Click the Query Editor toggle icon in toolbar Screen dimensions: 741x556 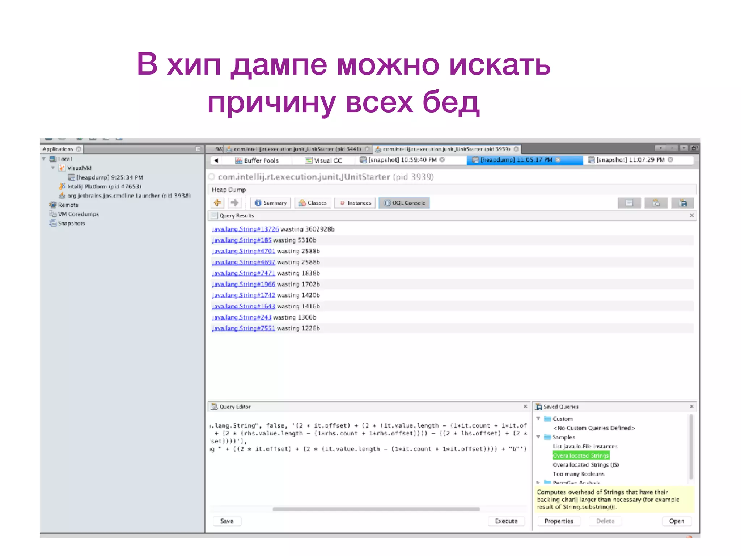(656, 203)
